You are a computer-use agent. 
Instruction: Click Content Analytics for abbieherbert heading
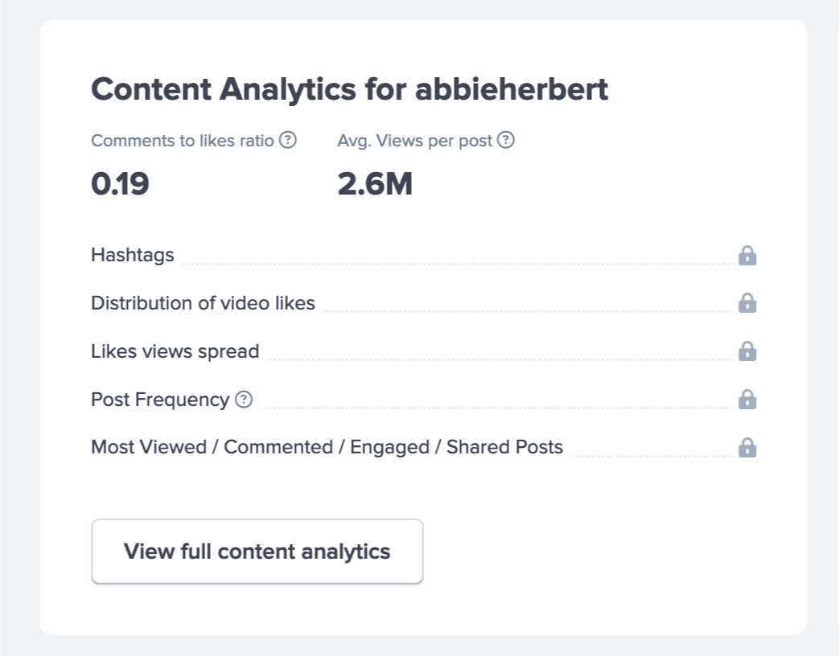349,89
